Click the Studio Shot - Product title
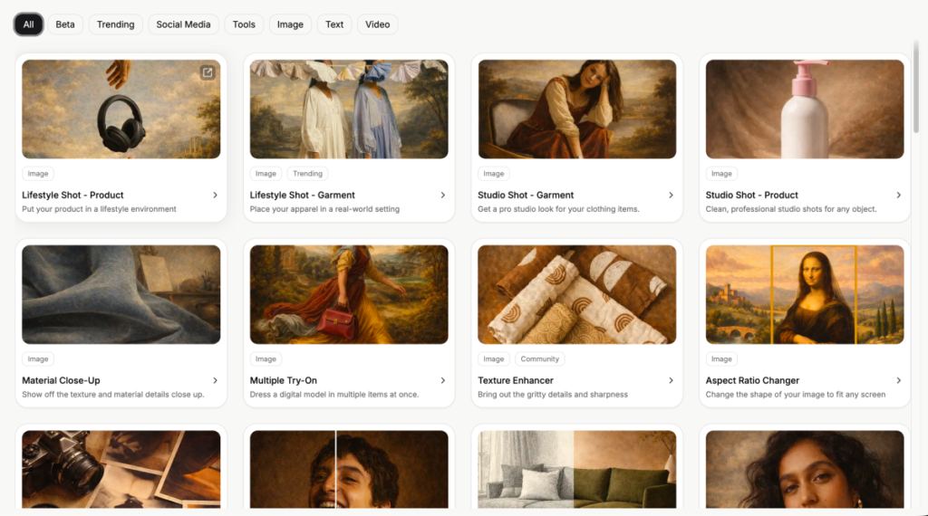Viewport: 928px width, 516px height. pos(751,195)
